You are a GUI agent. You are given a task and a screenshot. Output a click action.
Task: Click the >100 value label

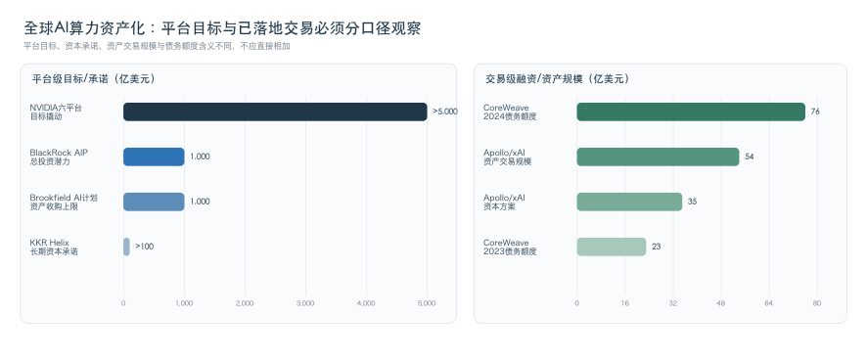point(144,247)
